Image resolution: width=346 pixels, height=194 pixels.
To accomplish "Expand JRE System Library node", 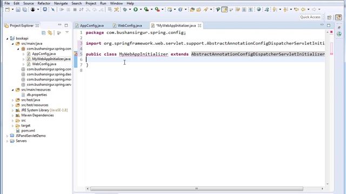I will (x=12, y=110).
